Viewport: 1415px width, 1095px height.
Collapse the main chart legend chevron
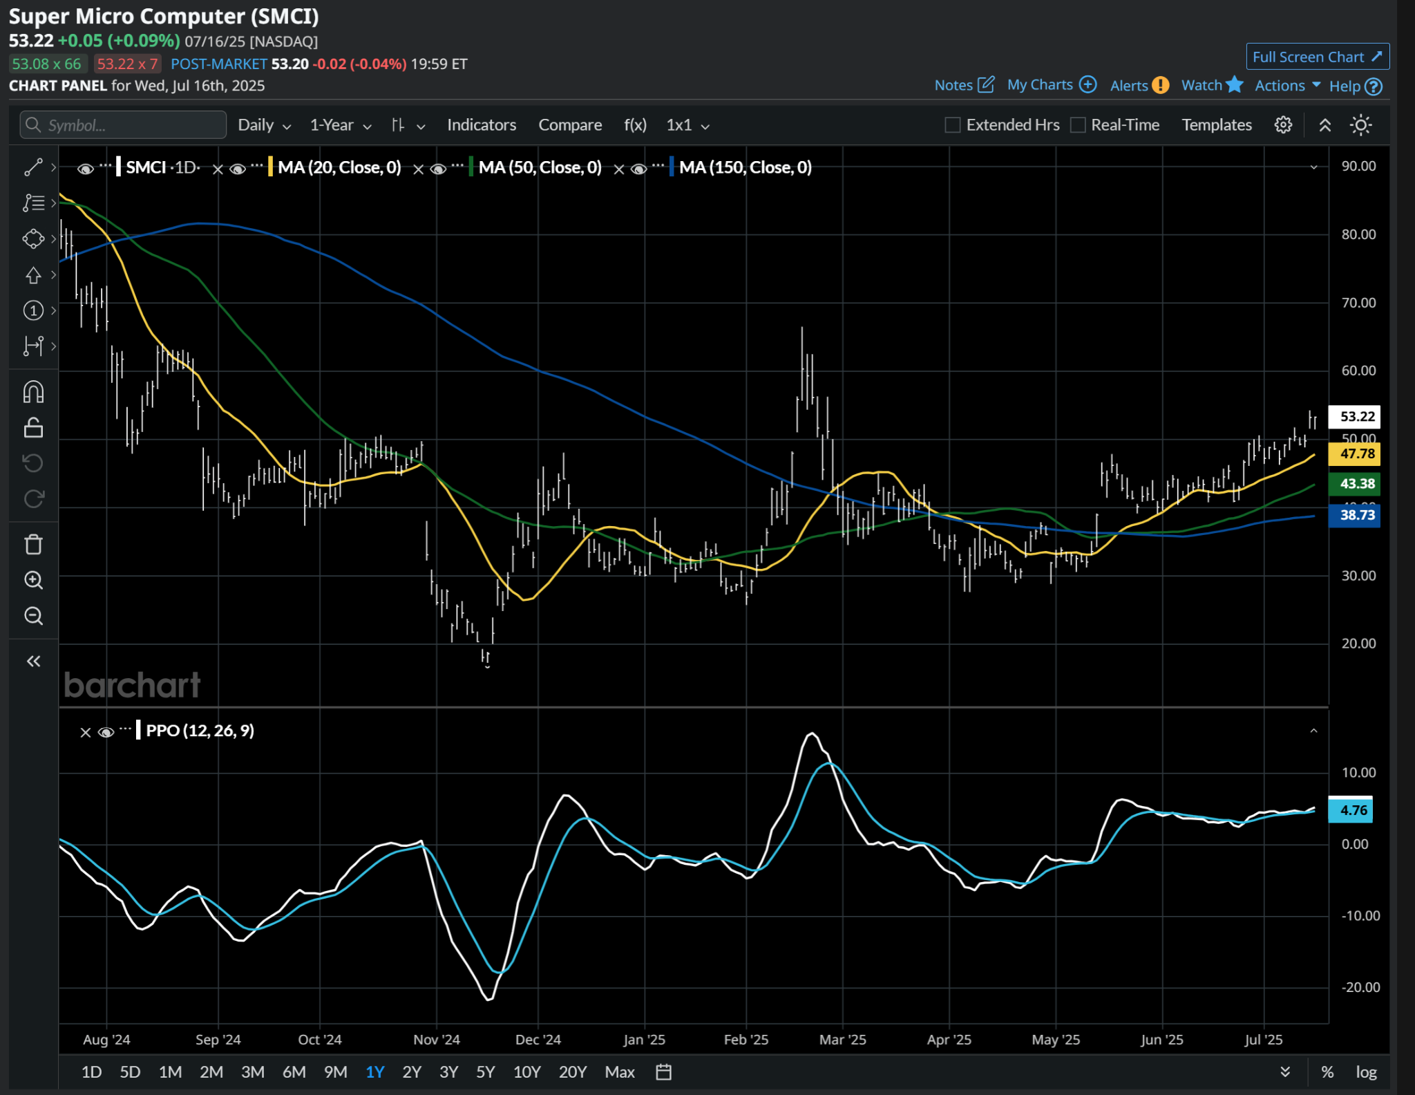click(x=1313, y=167)
